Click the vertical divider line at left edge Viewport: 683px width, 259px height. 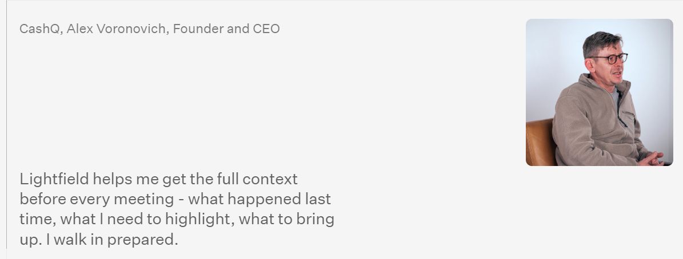[x=6, y=126]
